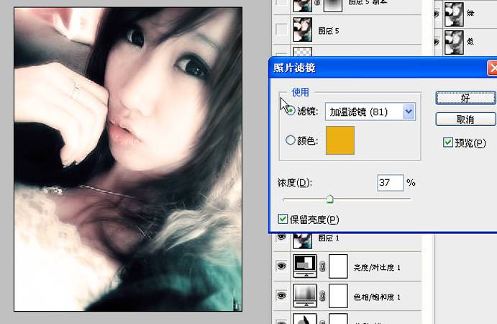This screenshot has height=324, width=497.
Task: Select the 滤镜 radio button
Action: 290,110
